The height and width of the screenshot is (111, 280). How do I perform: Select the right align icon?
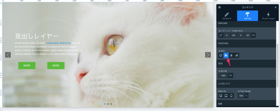[237, 55]
